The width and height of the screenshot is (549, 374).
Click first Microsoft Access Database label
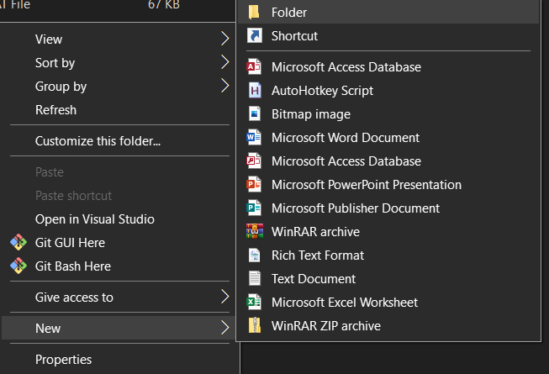pos(346,67)
